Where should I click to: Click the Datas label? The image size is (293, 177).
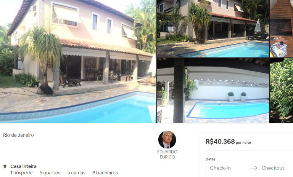(x=211, y=159)
